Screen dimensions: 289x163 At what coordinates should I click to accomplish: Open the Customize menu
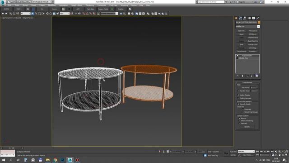pyautogui.click(x=102, y=5)
